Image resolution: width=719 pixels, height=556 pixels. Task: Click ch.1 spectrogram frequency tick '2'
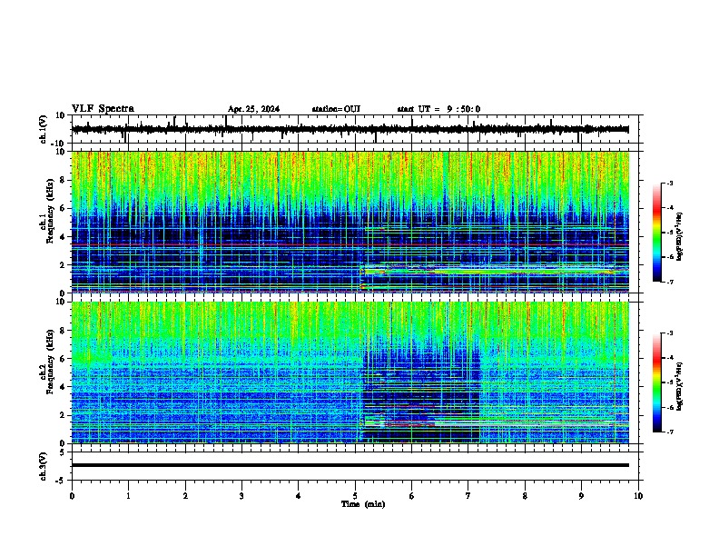pos(64,264)
